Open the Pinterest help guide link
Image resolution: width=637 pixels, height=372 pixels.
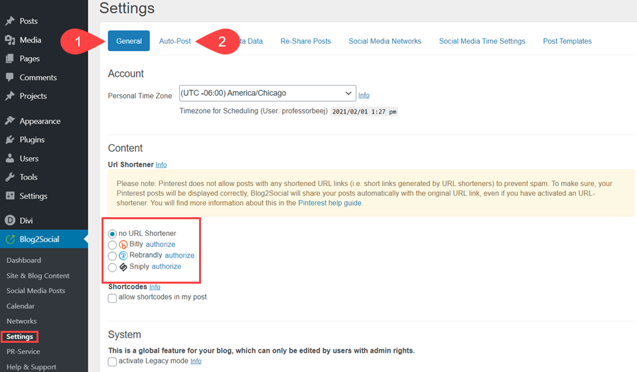click(330, 203)
